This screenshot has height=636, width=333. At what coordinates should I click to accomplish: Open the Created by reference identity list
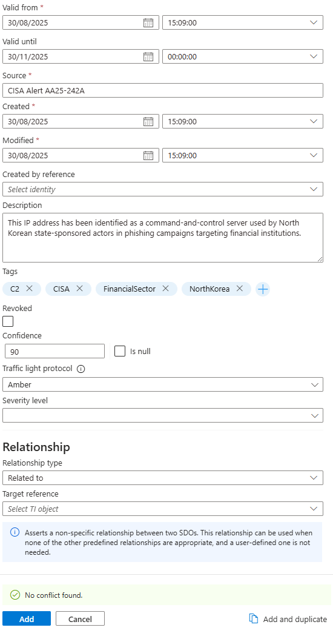click(x=163, y=189)
